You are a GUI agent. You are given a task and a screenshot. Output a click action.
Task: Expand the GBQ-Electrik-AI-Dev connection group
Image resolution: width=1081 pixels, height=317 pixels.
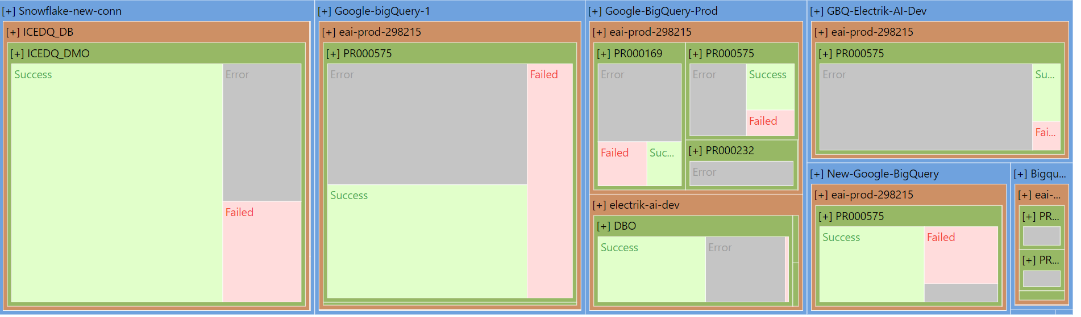pyautogui.click(x=817, y=11)
